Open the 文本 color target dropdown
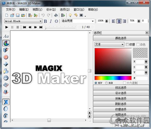The width and height of the screenshot is (151, 129). point(109,44)
